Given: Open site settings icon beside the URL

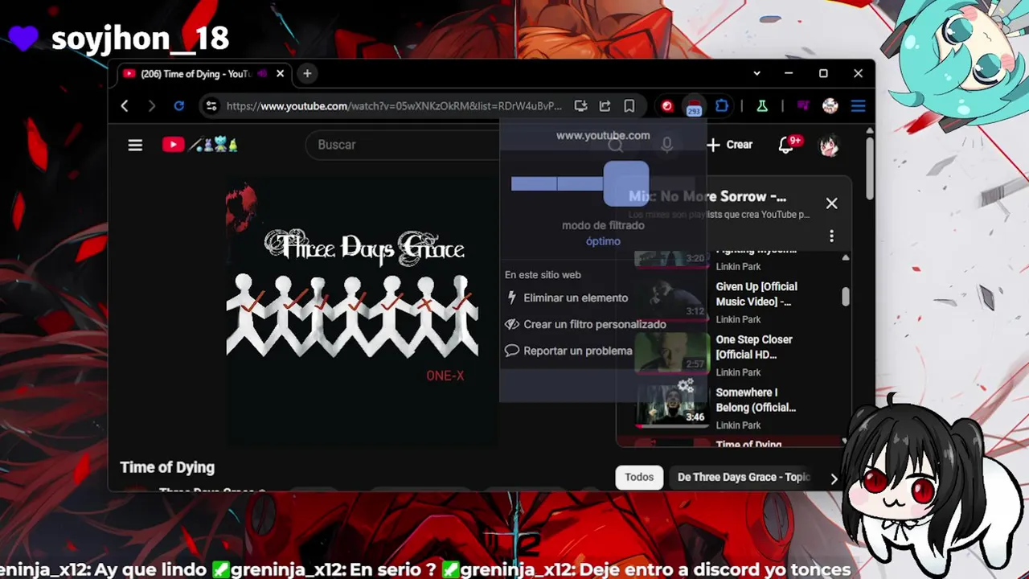Looking at the screenshot, I should coord(211,106).
